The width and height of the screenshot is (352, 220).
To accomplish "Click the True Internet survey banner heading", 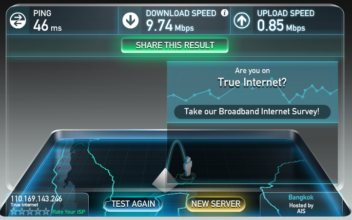I will pos(252,82).
